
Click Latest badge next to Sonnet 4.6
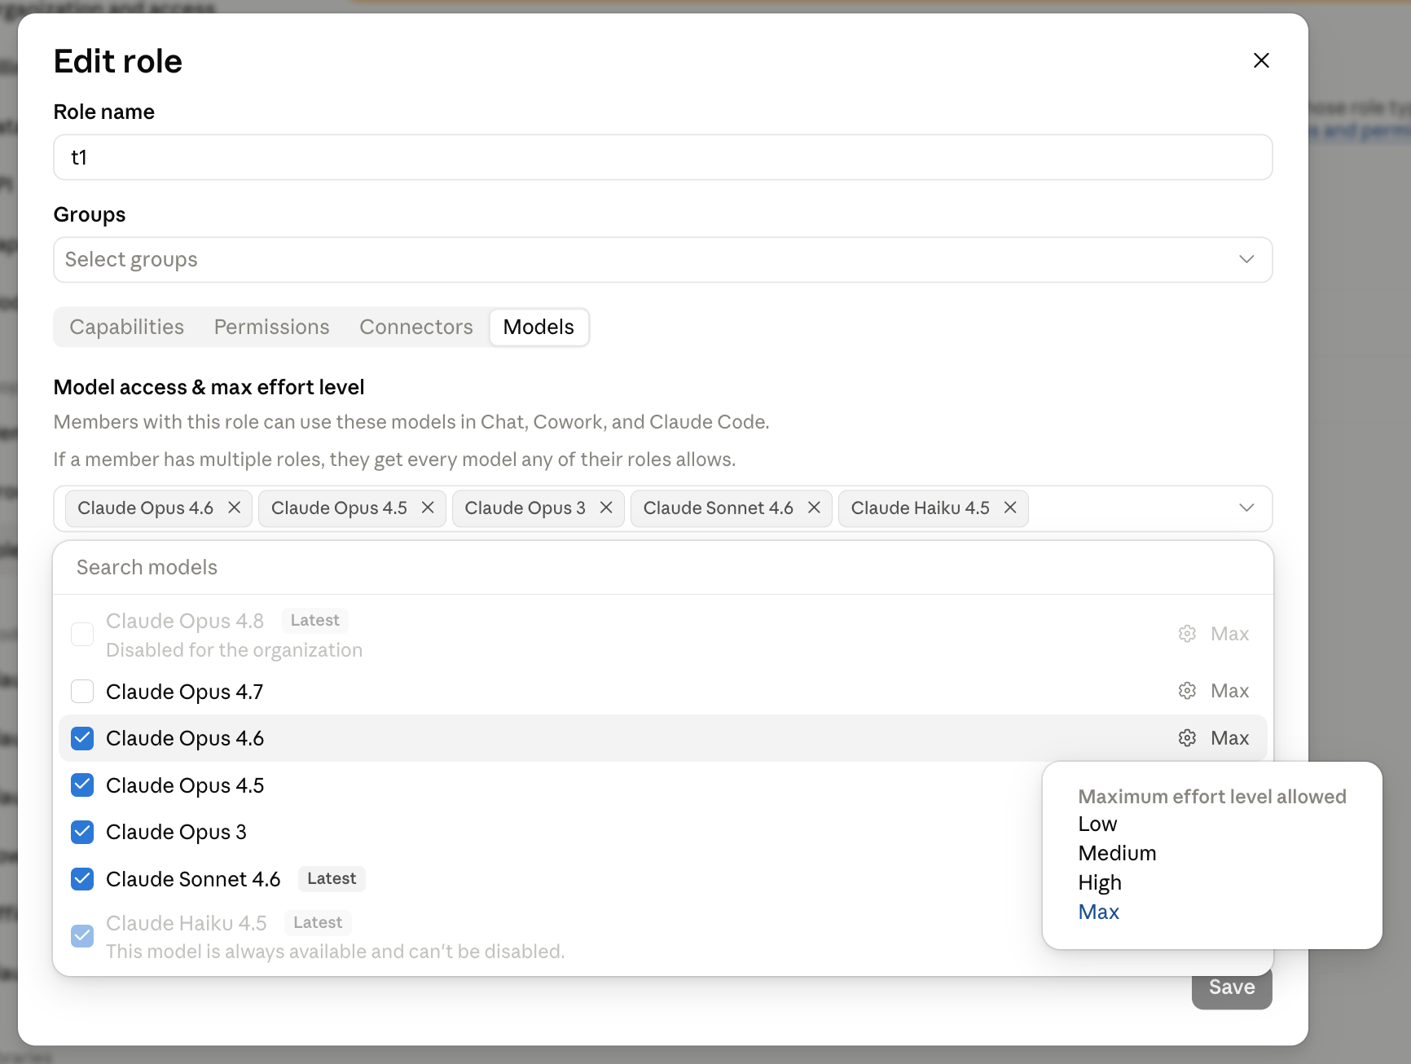[332, 879]
